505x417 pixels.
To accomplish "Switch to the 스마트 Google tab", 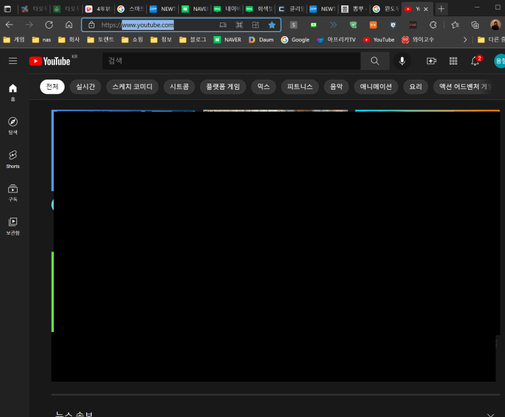I will coord(130,9).
